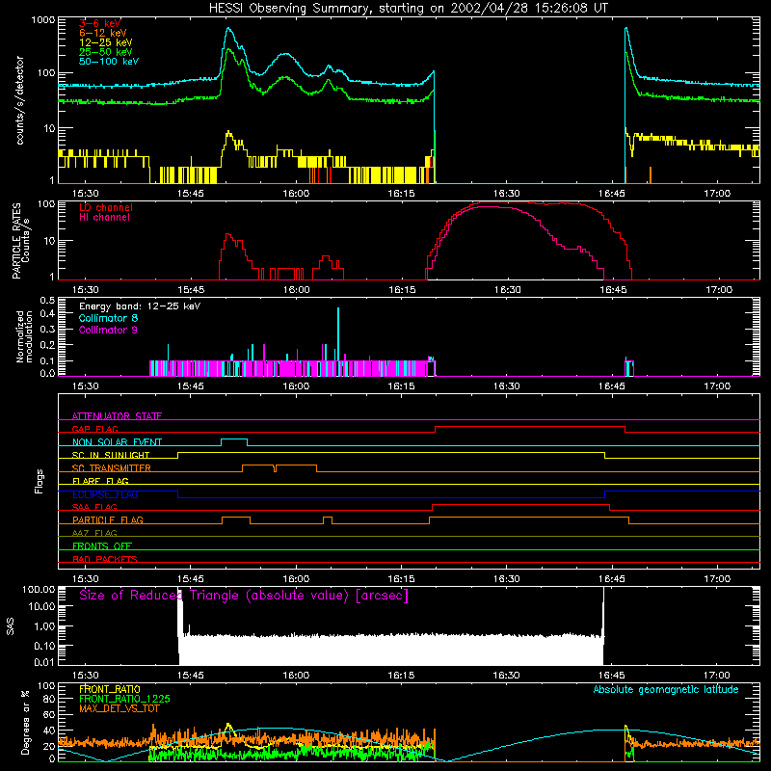Click the GAP_FLAG label
The height and width of the screenshot is (771, 771).
94,429
